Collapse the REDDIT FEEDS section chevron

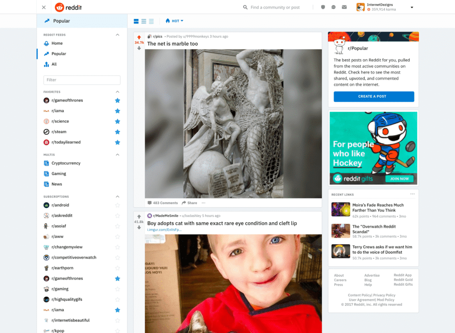(x=117, y=35)
